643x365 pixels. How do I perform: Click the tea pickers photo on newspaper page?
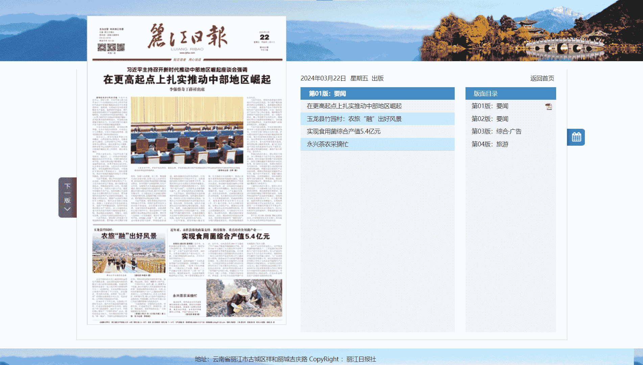pyautogui.click(x=244, y=298)
